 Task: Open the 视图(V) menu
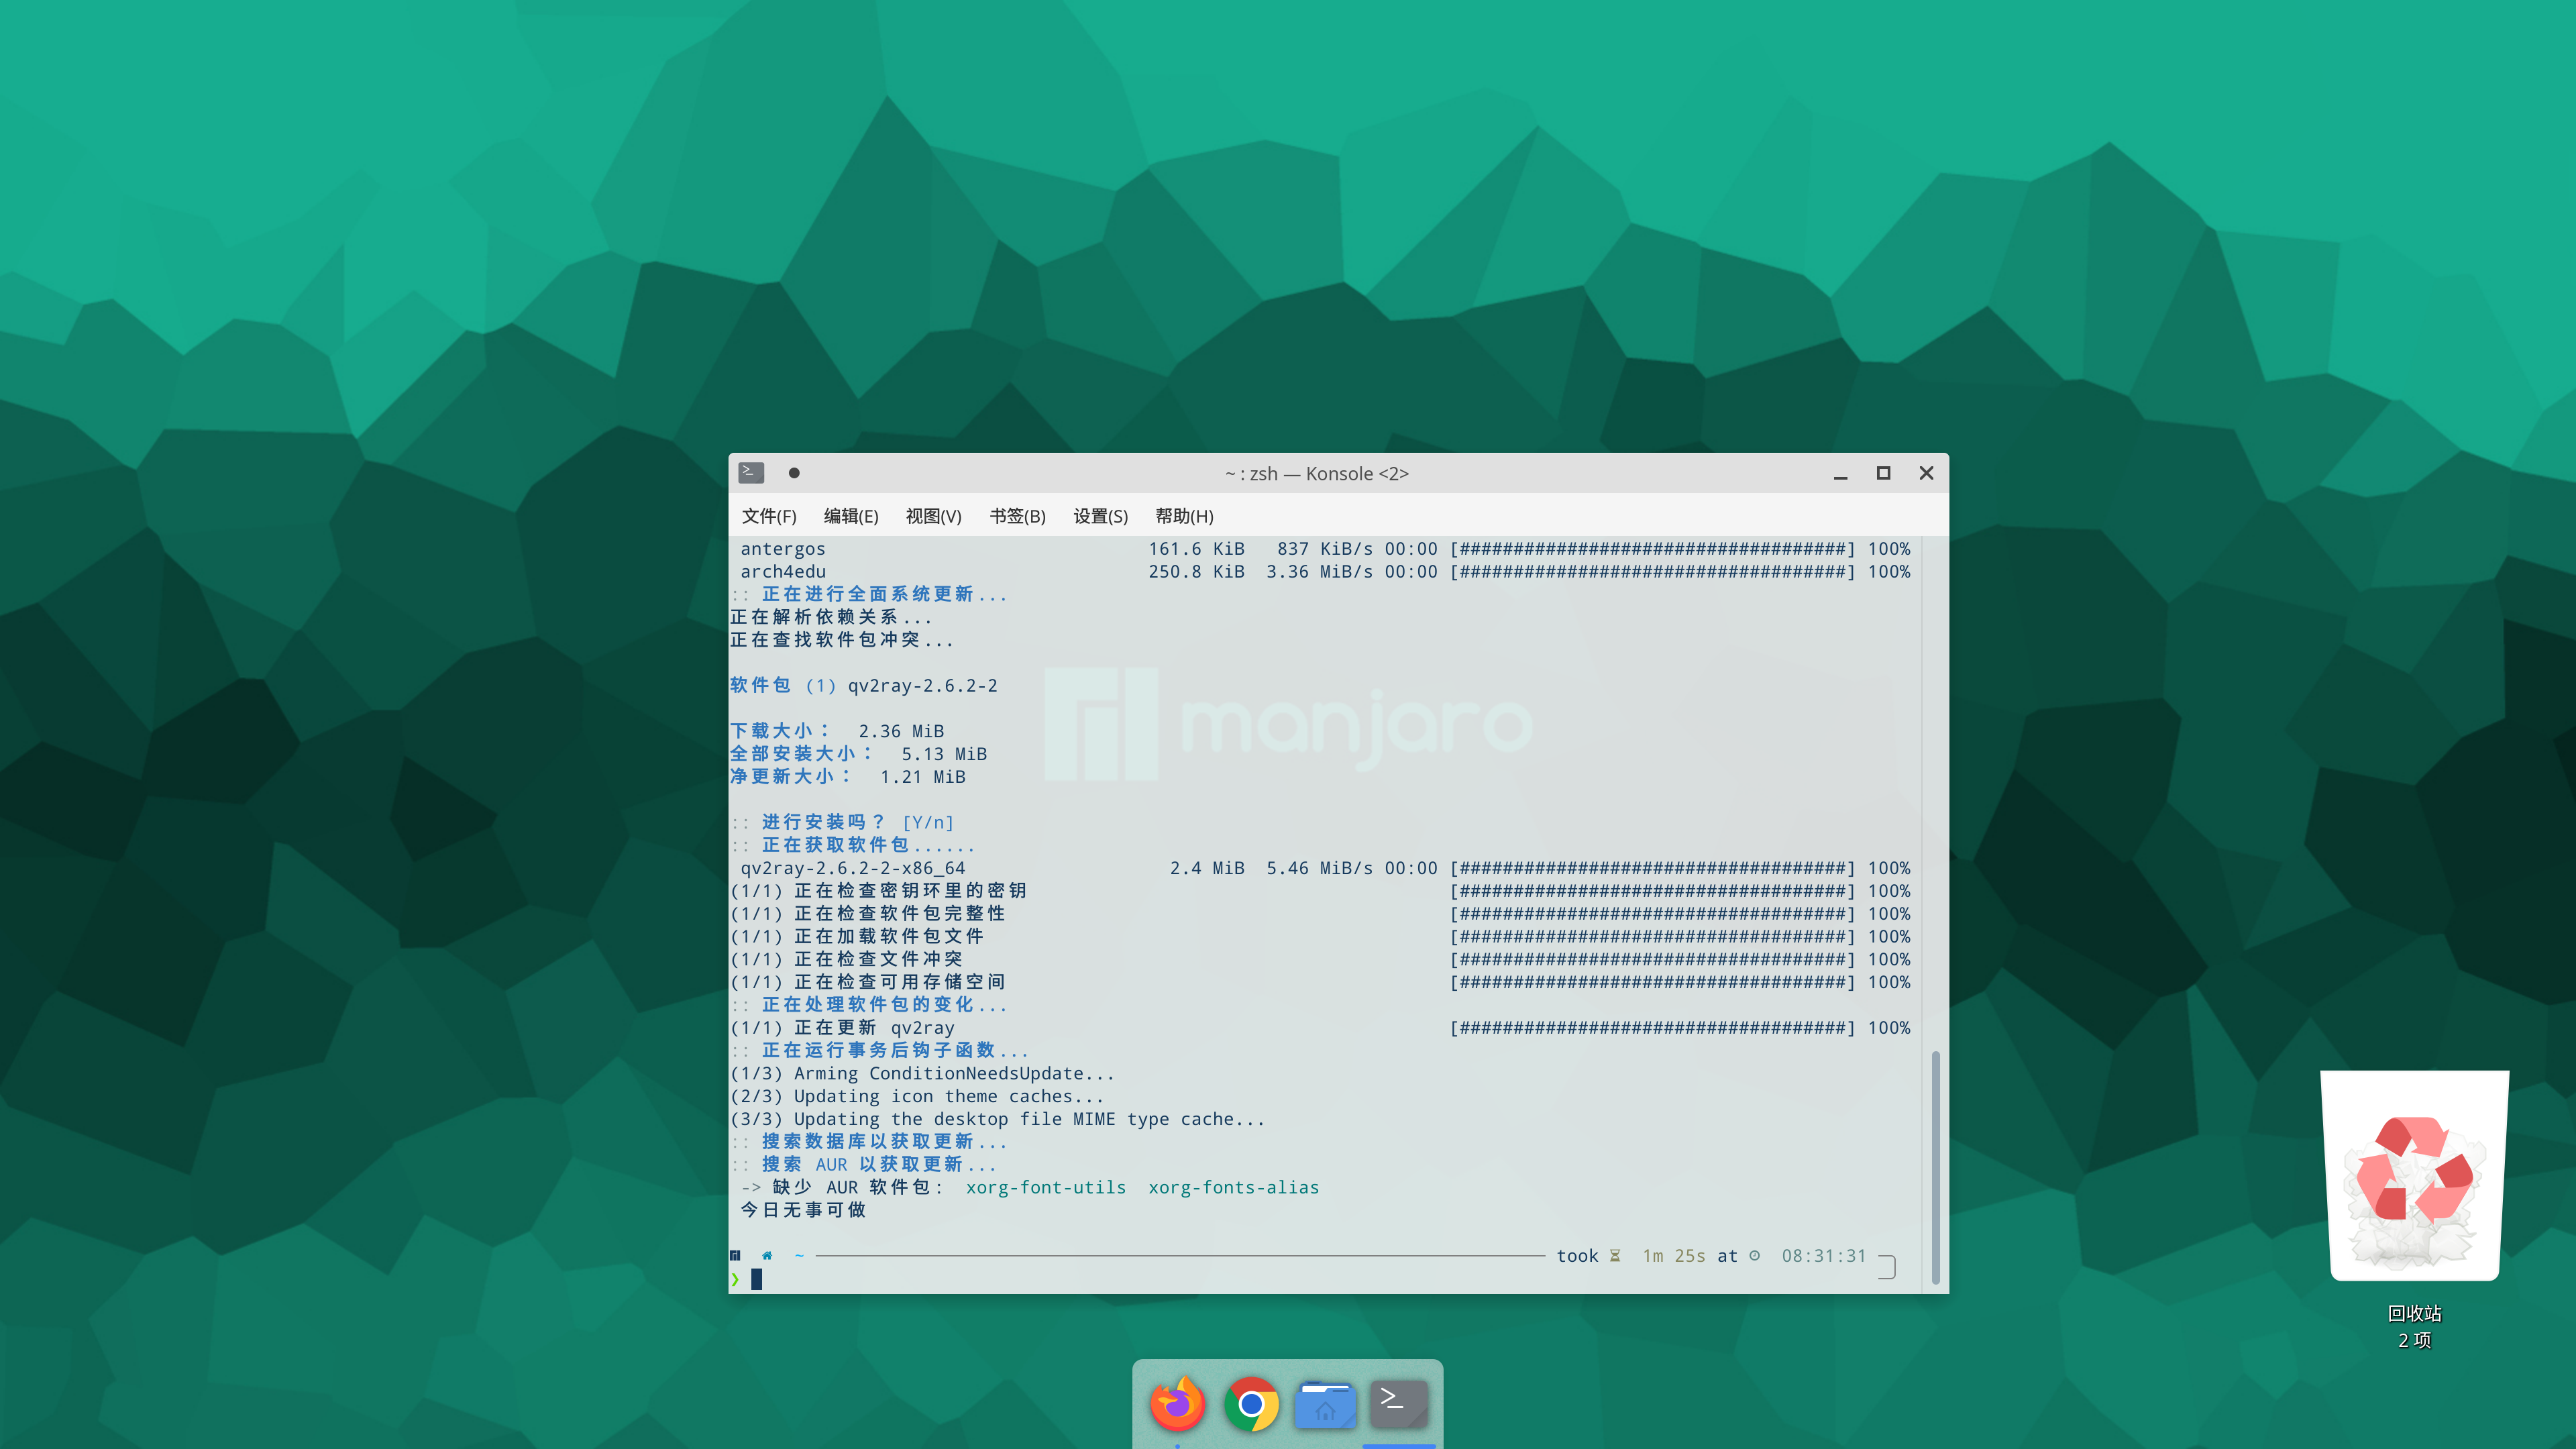tap(933, 516)
